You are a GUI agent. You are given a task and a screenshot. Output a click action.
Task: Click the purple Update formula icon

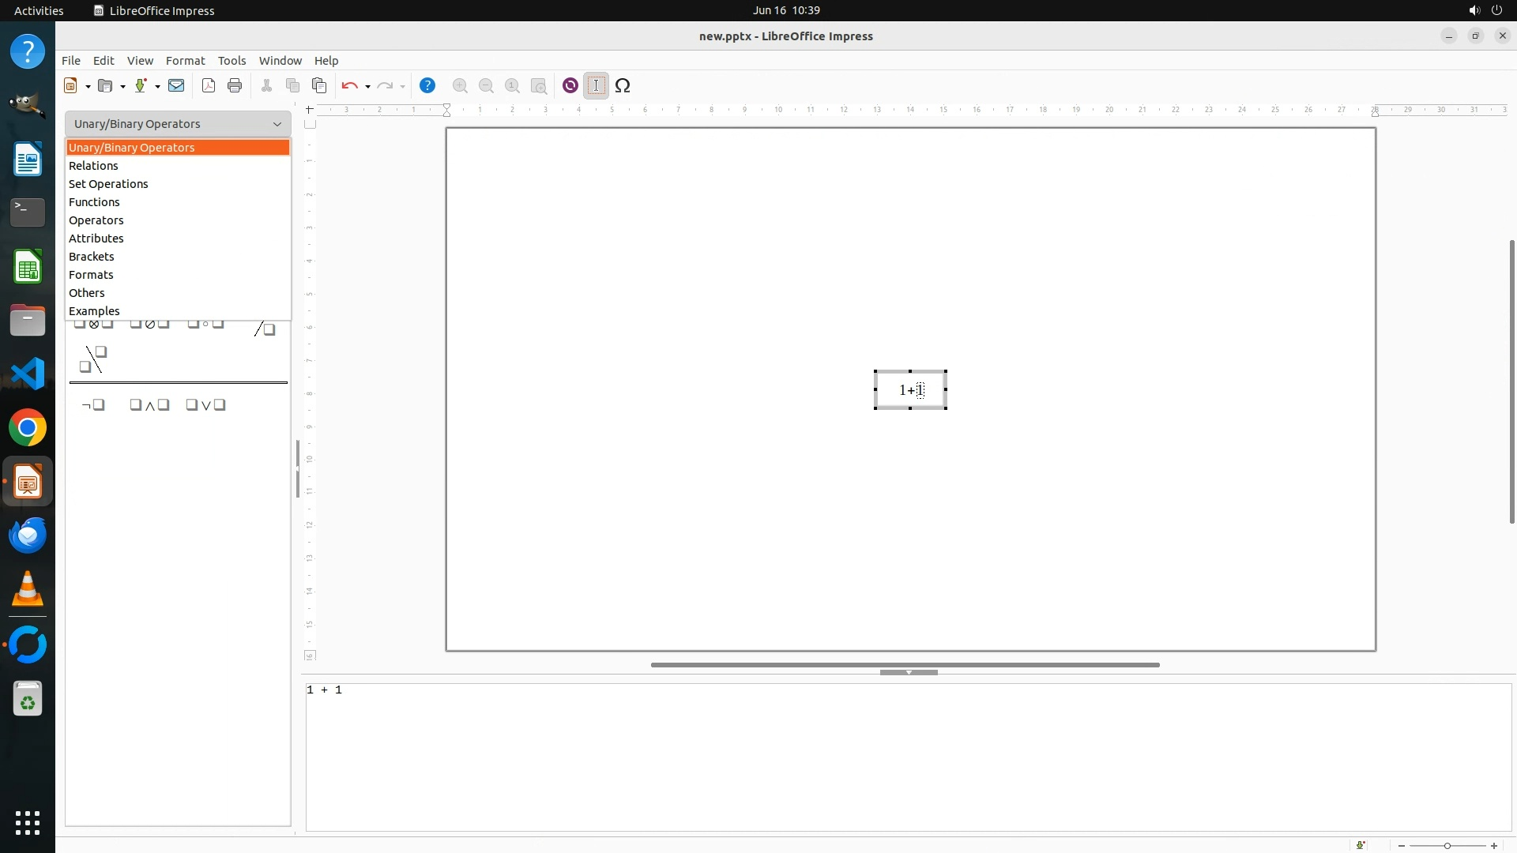tap(570, 86)
